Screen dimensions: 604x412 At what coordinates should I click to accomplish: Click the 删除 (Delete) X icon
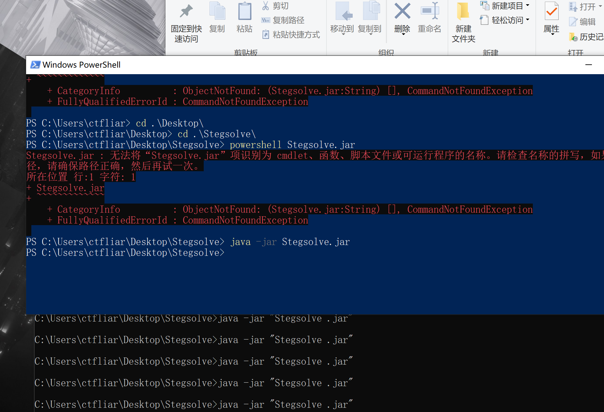tap(402, 11)
